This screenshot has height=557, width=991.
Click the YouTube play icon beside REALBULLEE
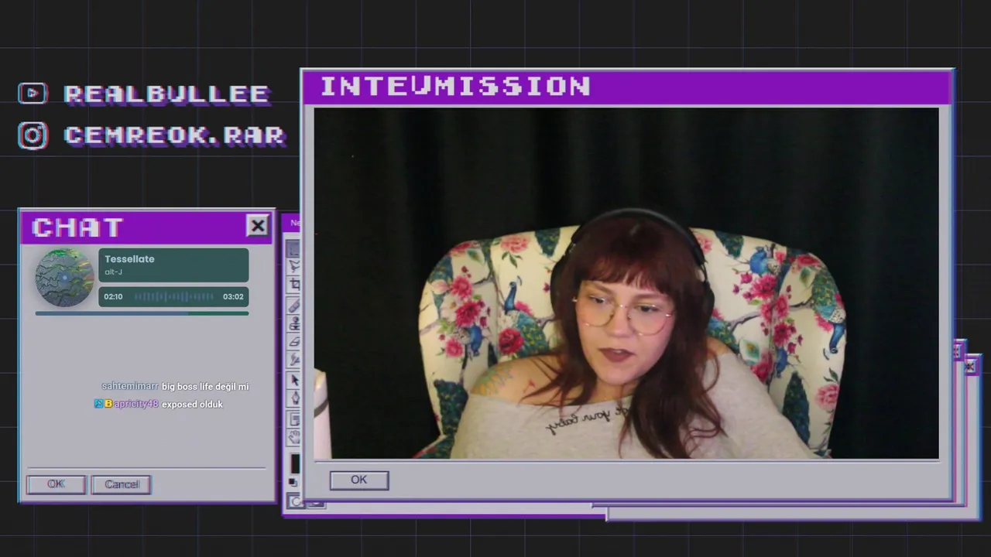[x=33, y=94]
